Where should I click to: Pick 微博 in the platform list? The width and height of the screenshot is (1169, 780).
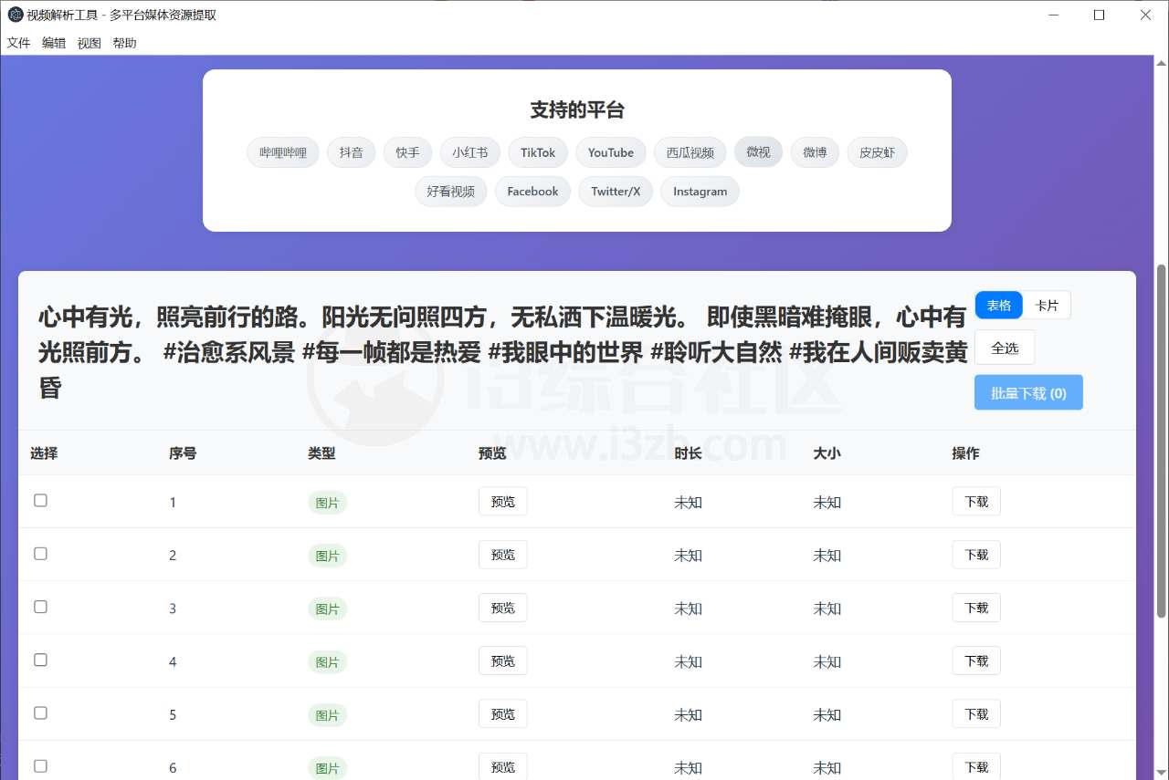tap(815, 152)
